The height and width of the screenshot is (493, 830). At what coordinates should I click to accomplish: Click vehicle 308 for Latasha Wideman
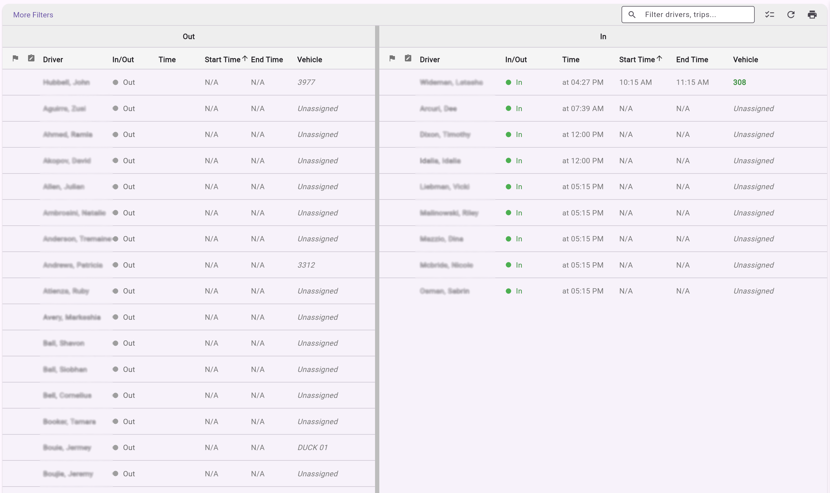point(739,82)
